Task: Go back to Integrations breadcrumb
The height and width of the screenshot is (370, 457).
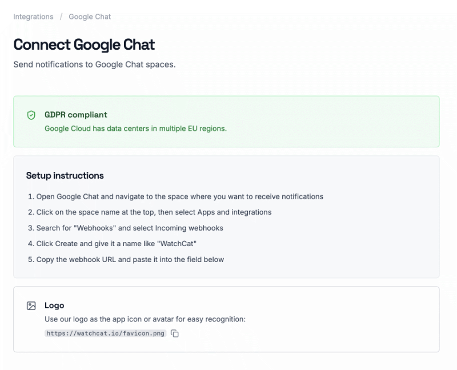Action: click(x=33, y=17)
